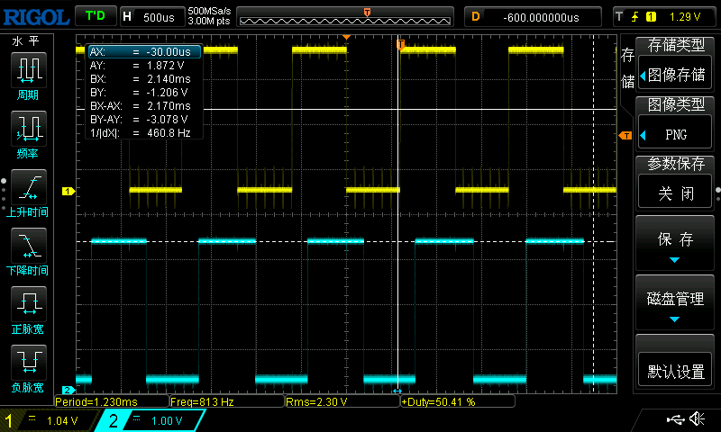
Task: Click the Storage (存储) side tab
Action: click(627, 67)
